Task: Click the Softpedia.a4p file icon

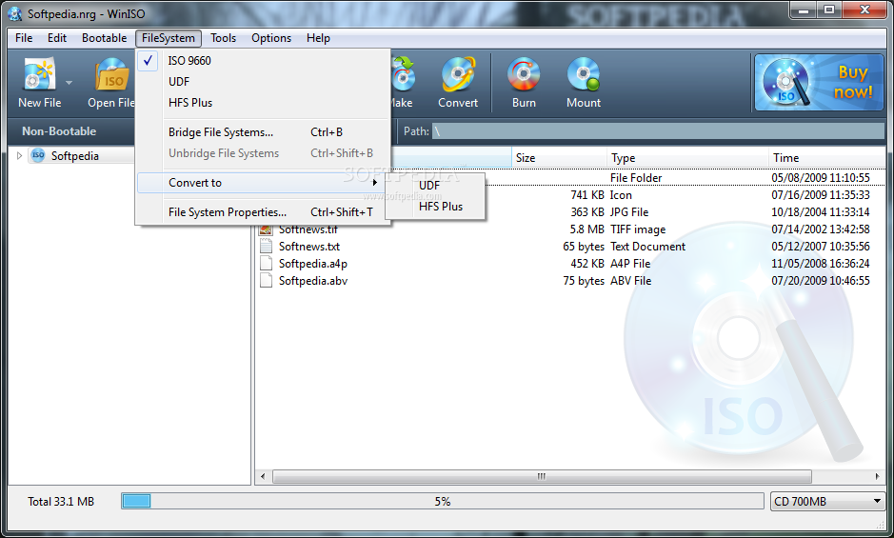Action: coord(266,264)
